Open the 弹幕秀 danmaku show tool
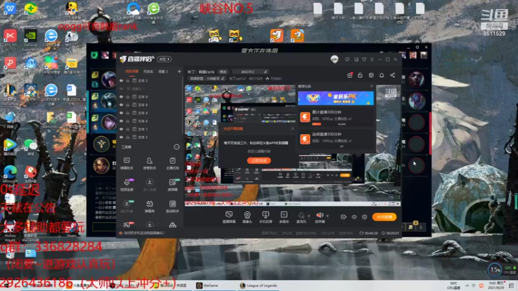Screen dimensions: 518x291 click(150, 206)
